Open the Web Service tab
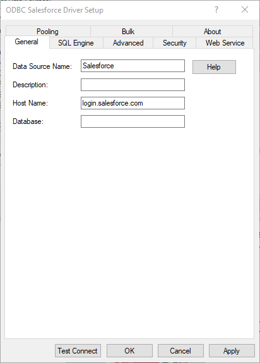This screenshot has height=363, width=260. click(x=225, y=43)
